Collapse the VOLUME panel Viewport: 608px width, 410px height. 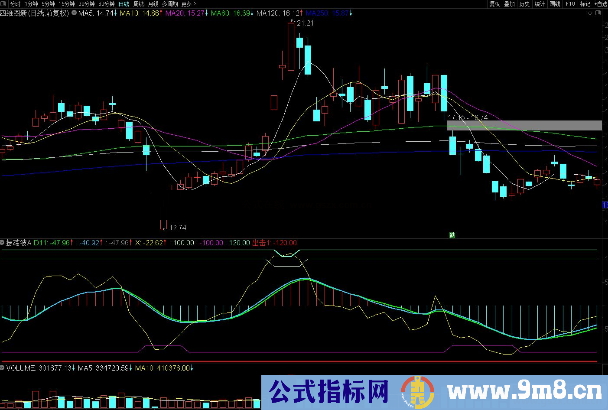3,368
